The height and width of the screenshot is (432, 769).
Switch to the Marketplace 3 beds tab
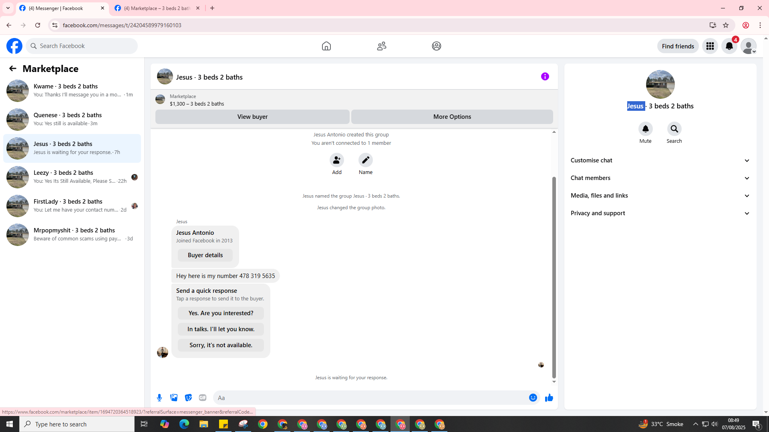pyautogui.click(x=157, y=8)
